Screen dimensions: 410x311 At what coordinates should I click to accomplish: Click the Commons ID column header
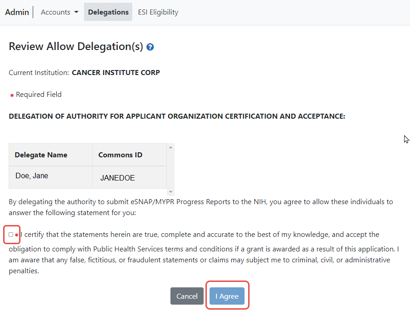[x=120, y=155]
